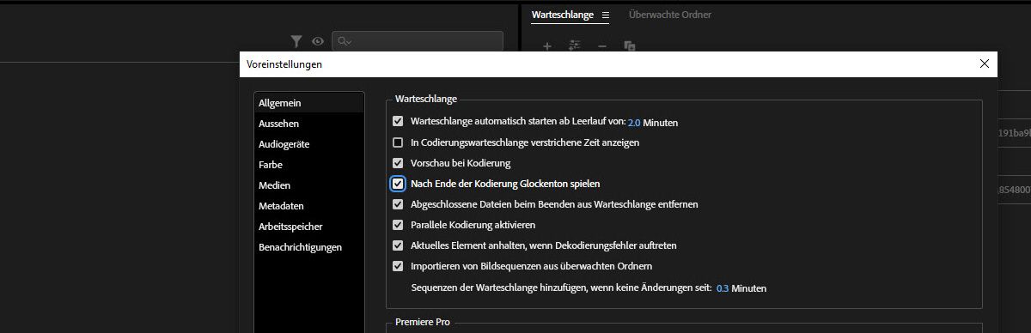Open the Arbeitsspeicher preferences category
Screen dimensions: 1031x333
point(309,227)
